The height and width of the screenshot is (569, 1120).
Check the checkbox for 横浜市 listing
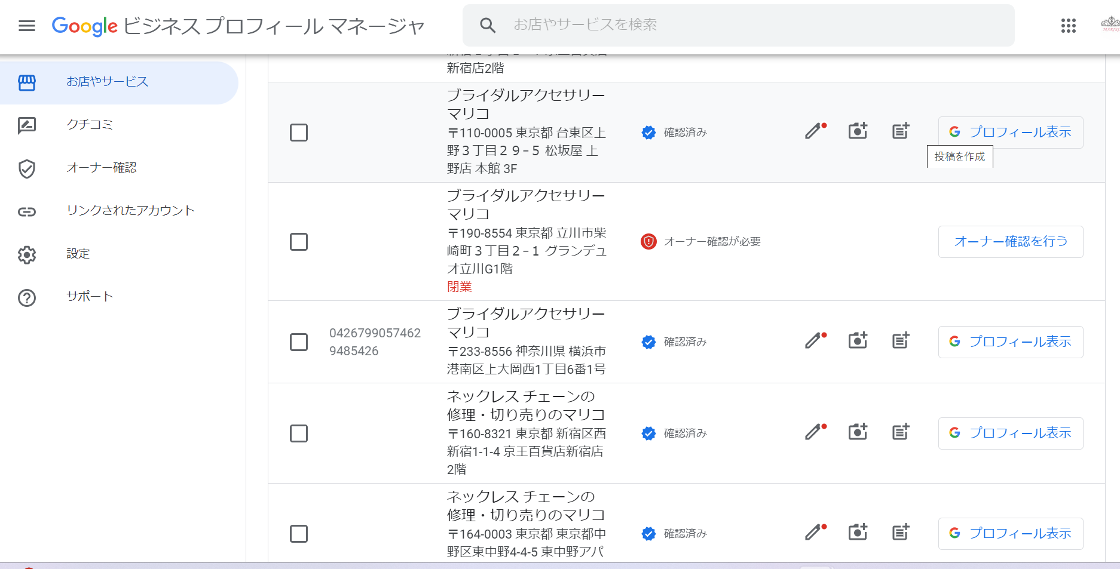[299, 342]
